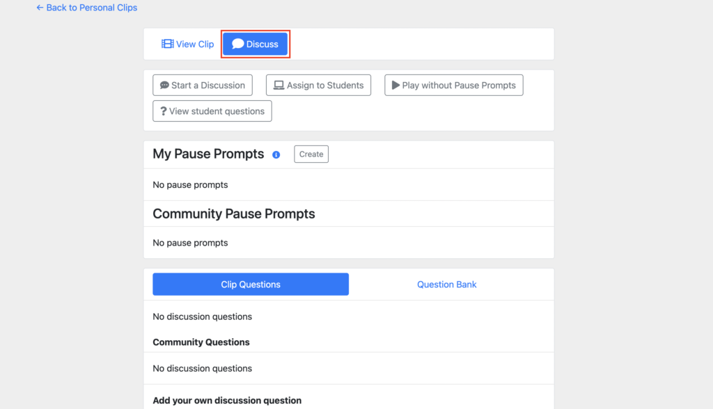Screen dimensions: 713x409
Task: Go back to Personal Clips
Action: (87, 8)
